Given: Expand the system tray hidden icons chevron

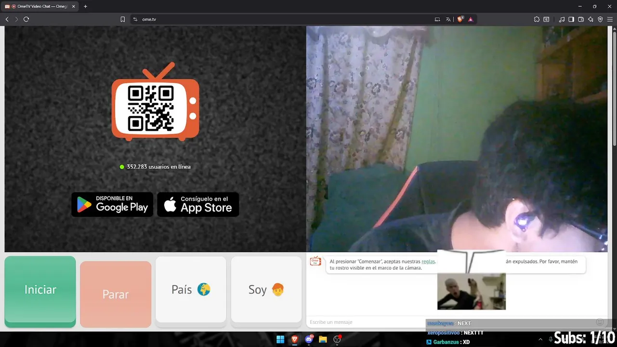Looking at the screenshot, I should 540,339.
